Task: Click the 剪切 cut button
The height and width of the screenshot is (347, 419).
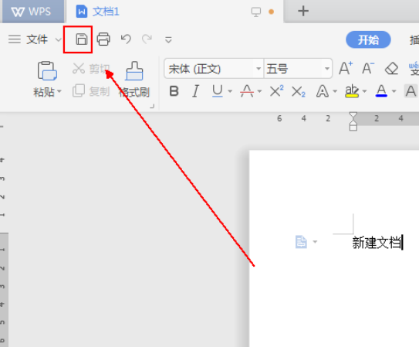Action: tap(91, 69)
